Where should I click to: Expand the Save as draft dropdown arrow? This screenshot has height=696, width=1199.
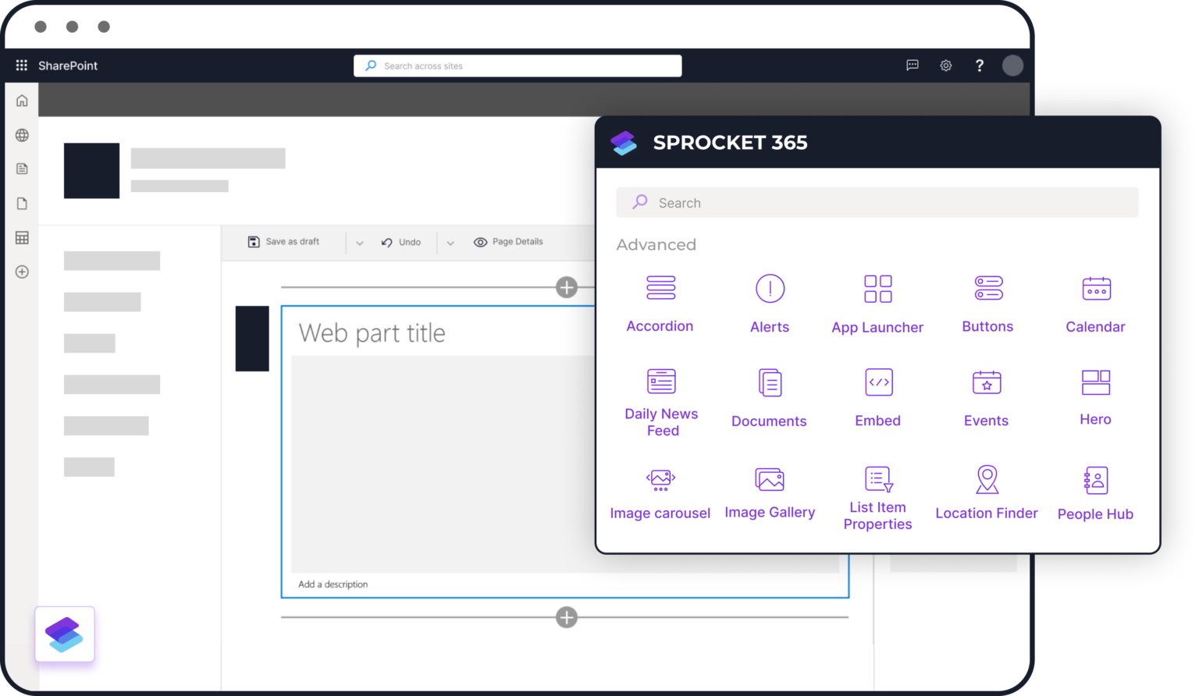coord(359,243)
